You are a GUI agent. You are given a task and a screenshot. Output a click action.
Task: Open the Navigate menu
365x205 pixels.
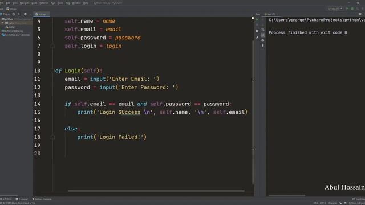click(x=25, y=3)
